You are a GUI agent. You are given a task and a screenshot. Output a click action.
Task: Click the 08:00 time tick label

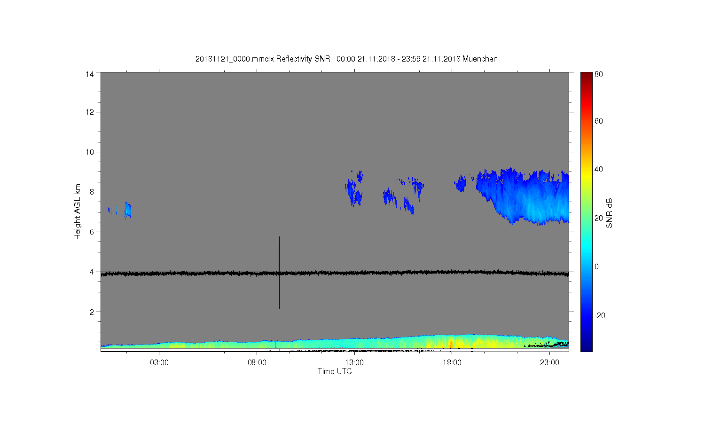[257, 363]
